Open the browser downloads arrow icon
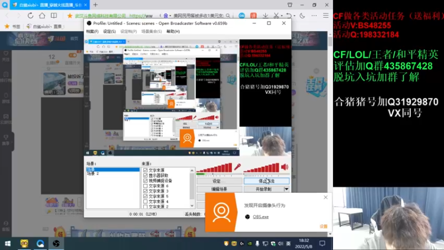The height and width of the screenshot is (250, 444). (265, 16)
